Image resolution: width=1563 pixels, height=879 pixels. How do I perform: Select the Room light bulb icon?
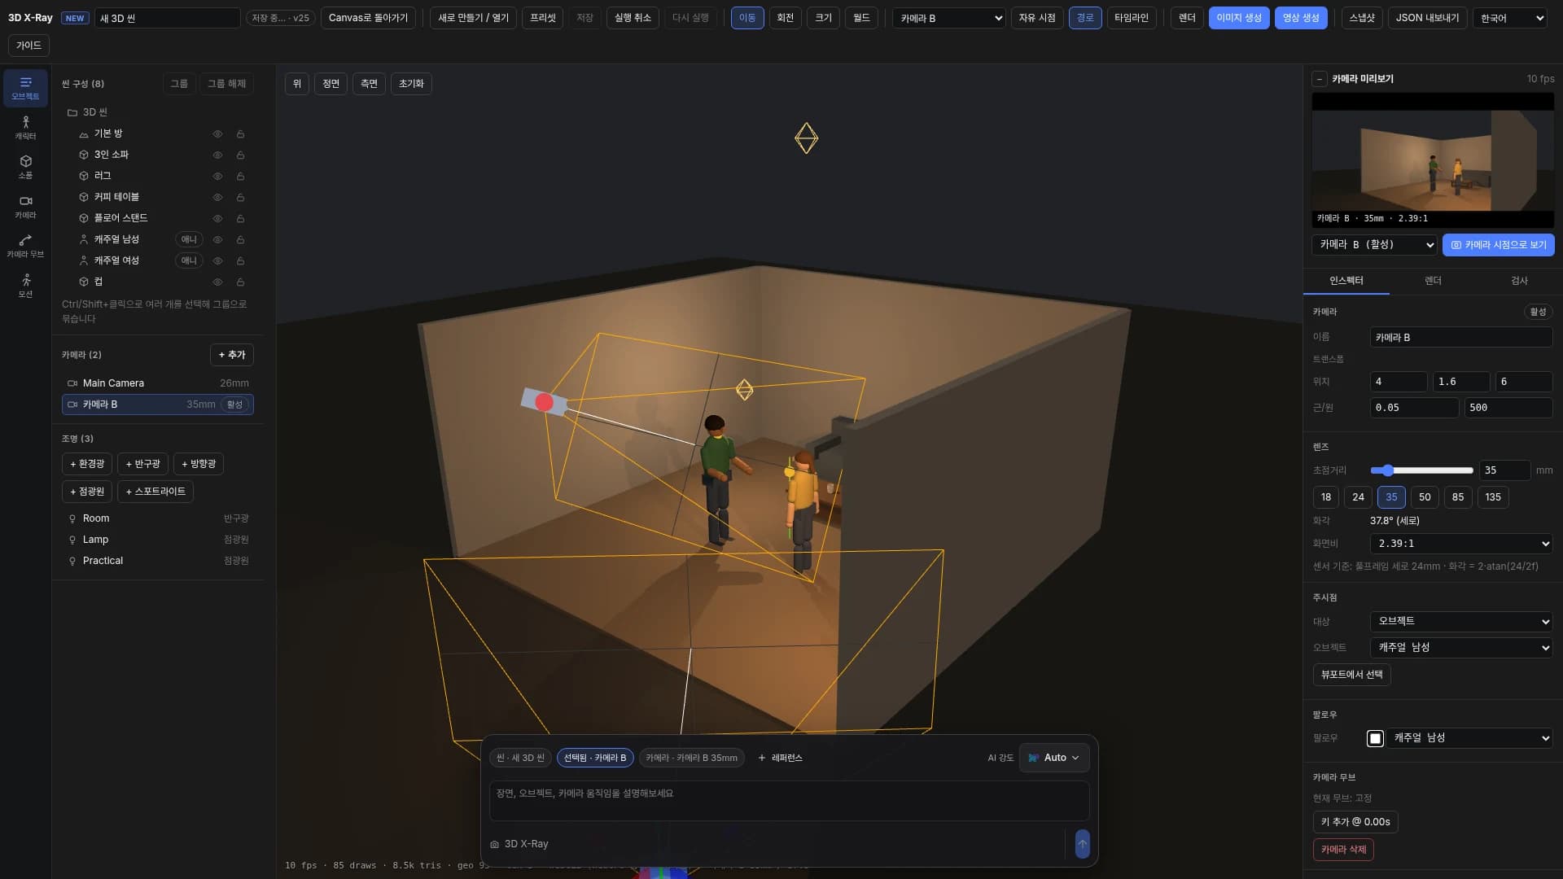tap(72, 518)
